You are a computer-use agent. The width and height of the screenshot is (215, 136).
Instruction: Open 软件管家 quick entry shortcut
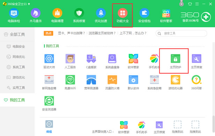[x=124, y=127]
